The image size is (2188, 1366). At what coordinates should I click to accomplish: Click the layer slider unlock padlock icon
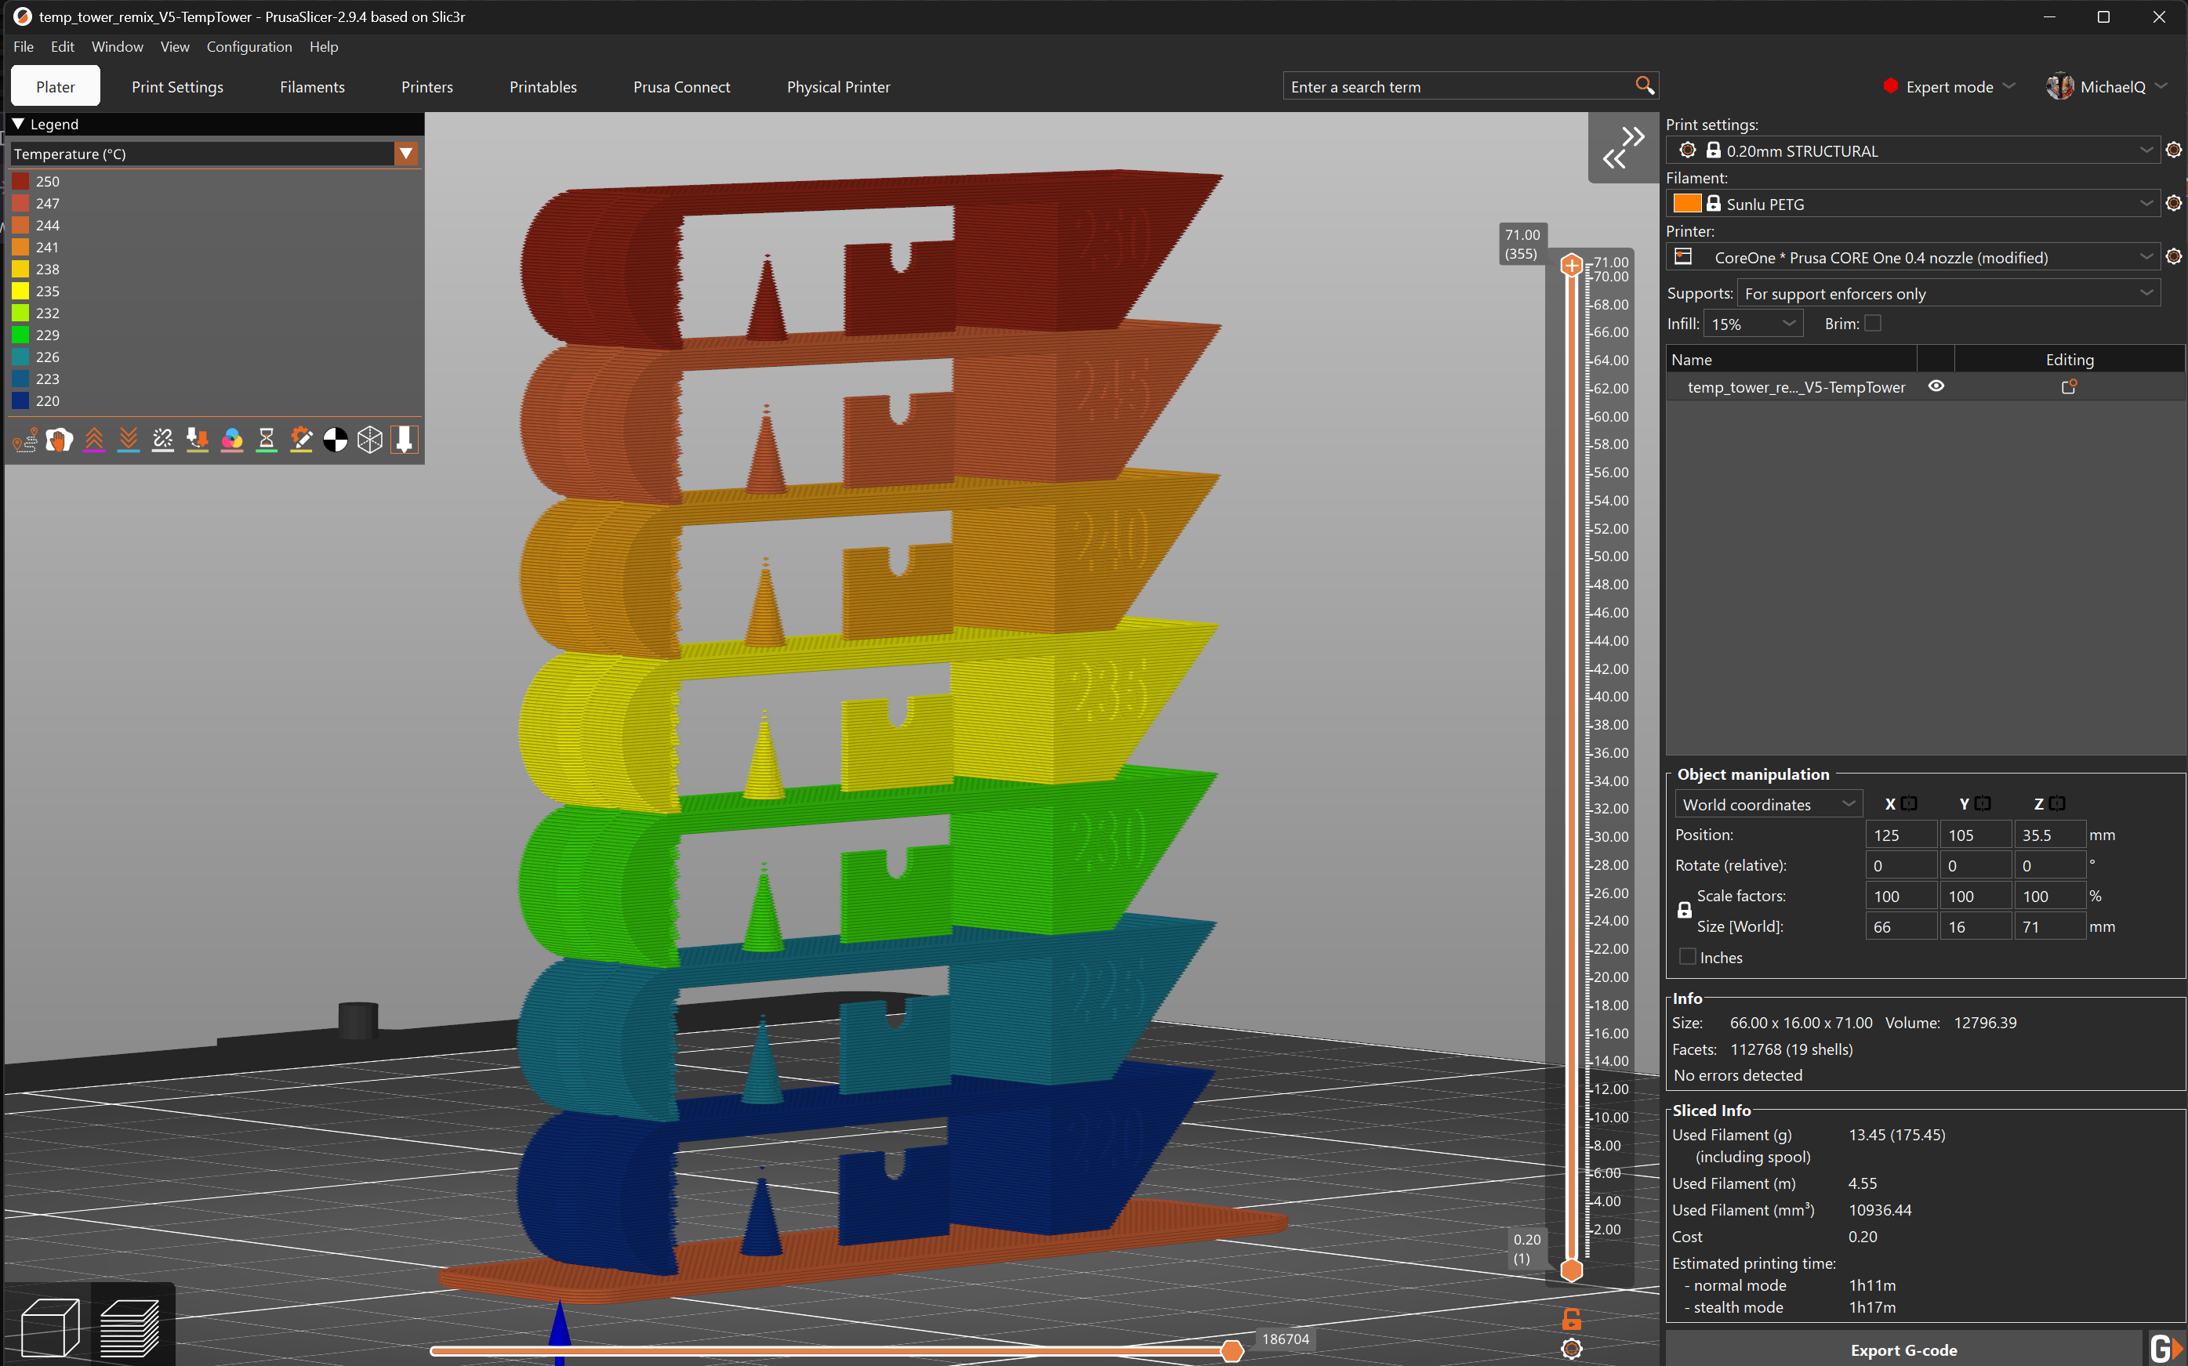1572,1319
